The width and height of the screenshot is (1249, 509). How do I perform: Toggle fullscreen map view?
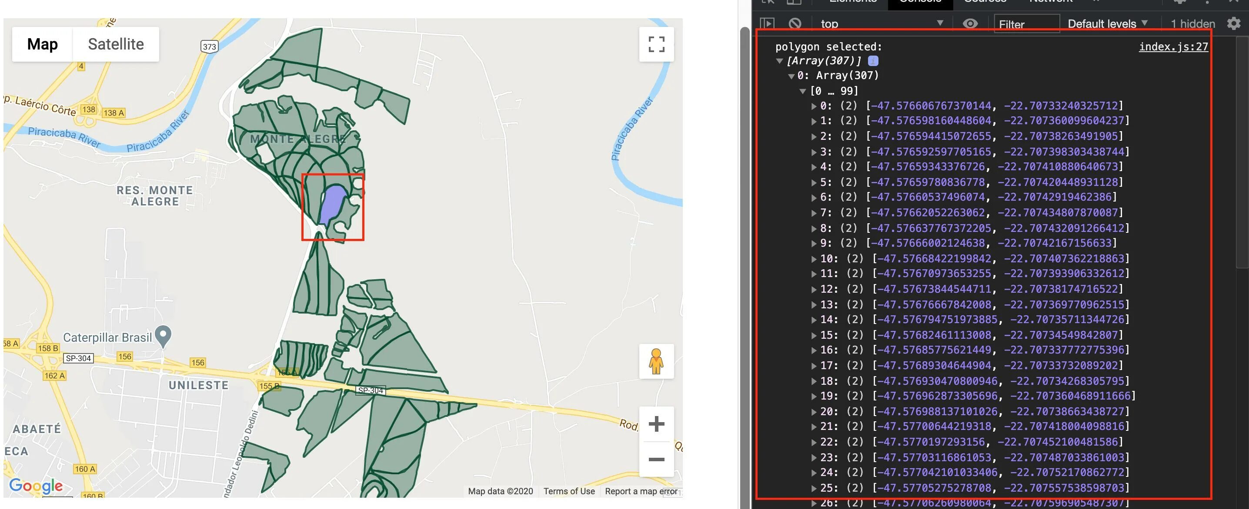(656, 44)
